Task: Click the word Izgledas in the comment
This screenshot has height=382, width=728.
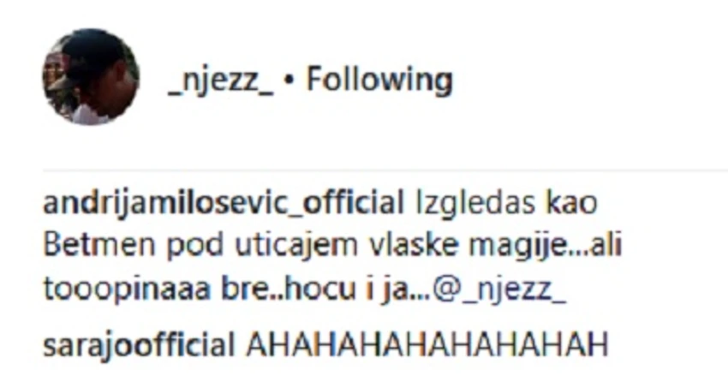Action: coord(475,204)
